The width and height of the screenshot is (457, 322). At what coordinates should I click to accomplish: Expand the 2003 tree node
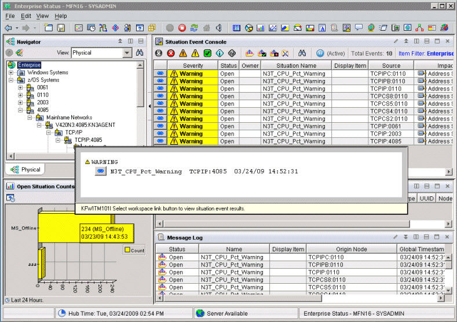click(20, 103)
